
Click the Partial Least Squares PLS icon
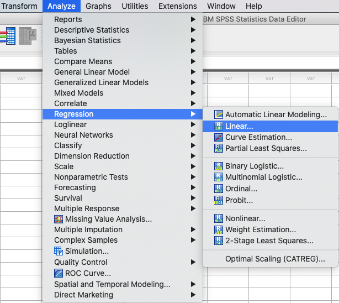point(218,148)
